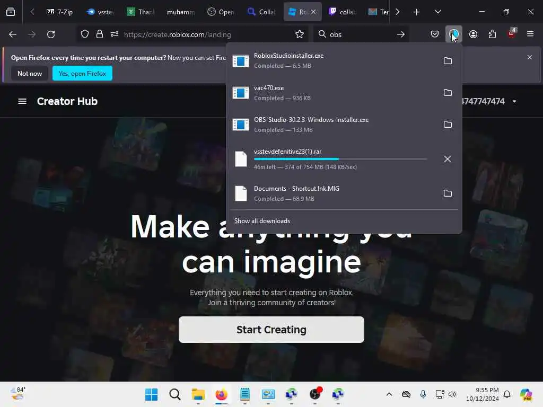Expand the list all tabs dropdown
Image resolution: width=543 pixels, height=407 pixels.
437,12
